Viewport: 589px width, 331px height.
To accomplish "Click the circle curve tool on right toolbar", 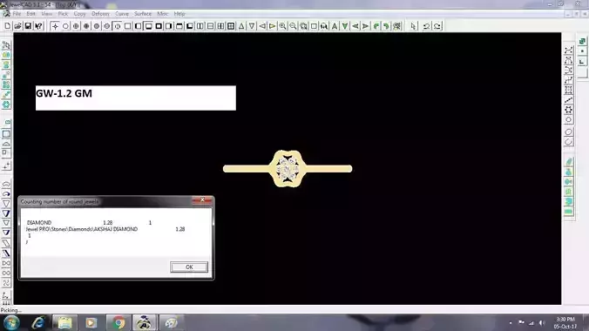I will 568,120.
